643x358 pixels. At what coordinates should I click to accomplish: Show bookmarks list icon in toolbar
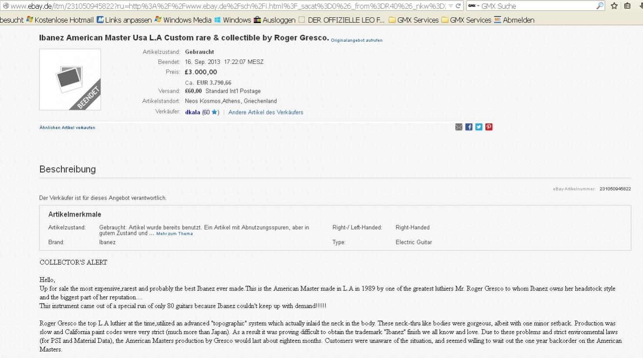click(627, 6)
